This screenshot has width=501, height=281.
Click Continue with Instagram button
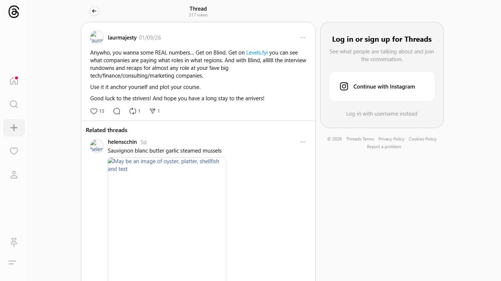tap(382, 87)
